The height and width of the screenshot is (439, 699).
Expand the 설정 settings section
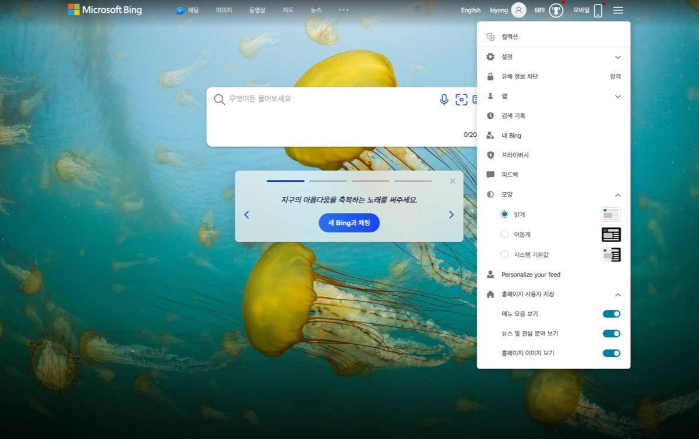click(617, 57)
